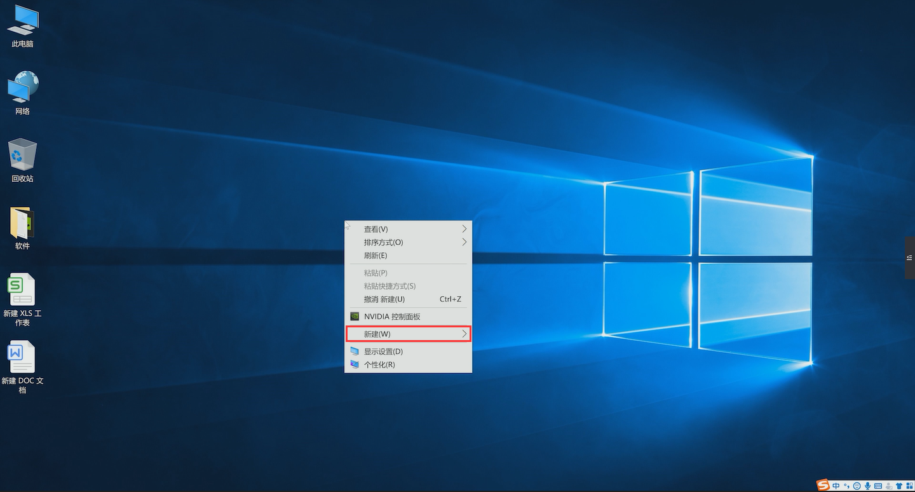Screen dimensions: 915x492
Task: Click 刷新(E) to refresh the desktop
Action: point(408,256)
